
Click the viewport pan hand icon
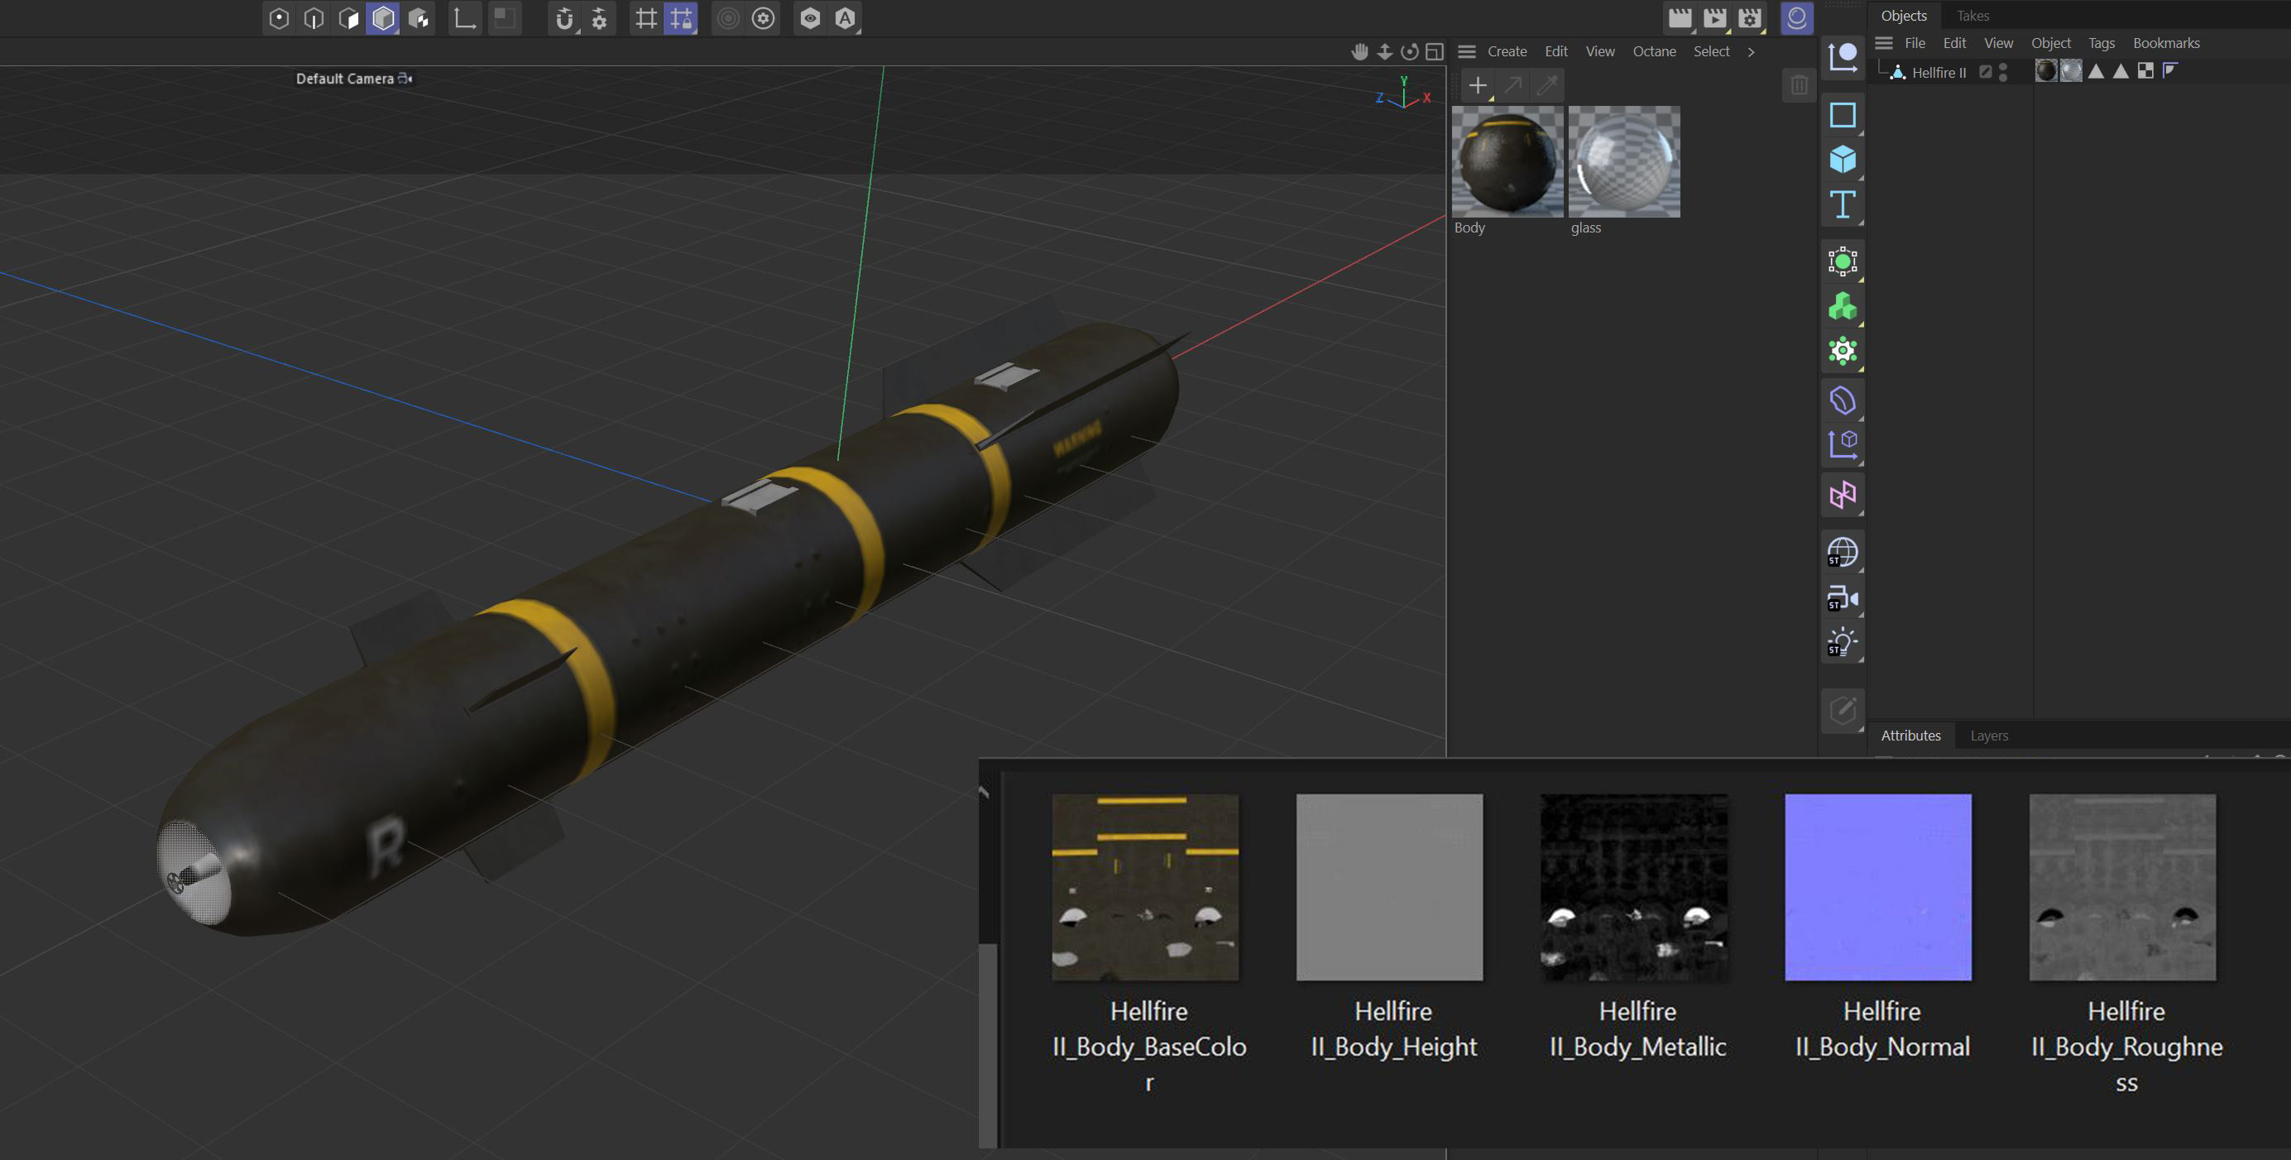1360,51
